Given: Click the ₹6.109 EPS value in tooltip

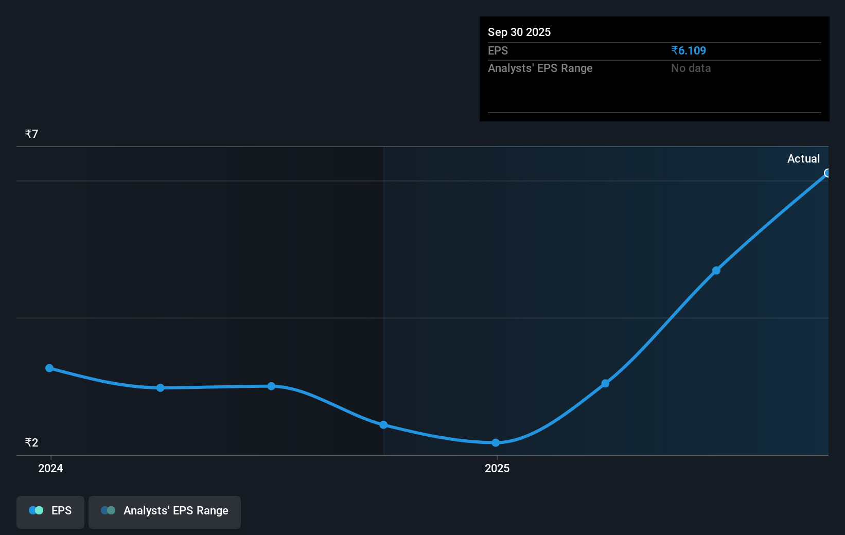Looking at the screenshot, I should click(689, 50).
